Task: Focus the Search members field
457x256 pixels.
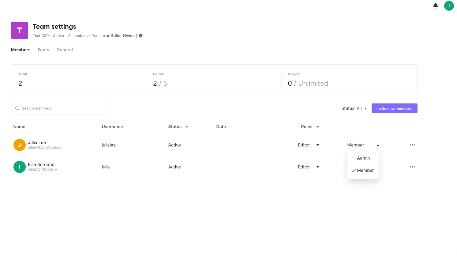Action: click(60, 108)
